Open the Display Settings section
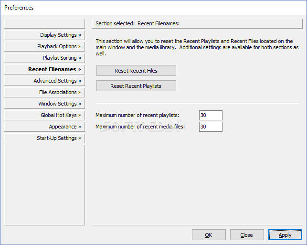Screen dimensions: 307x245 [x=44, y=35]
